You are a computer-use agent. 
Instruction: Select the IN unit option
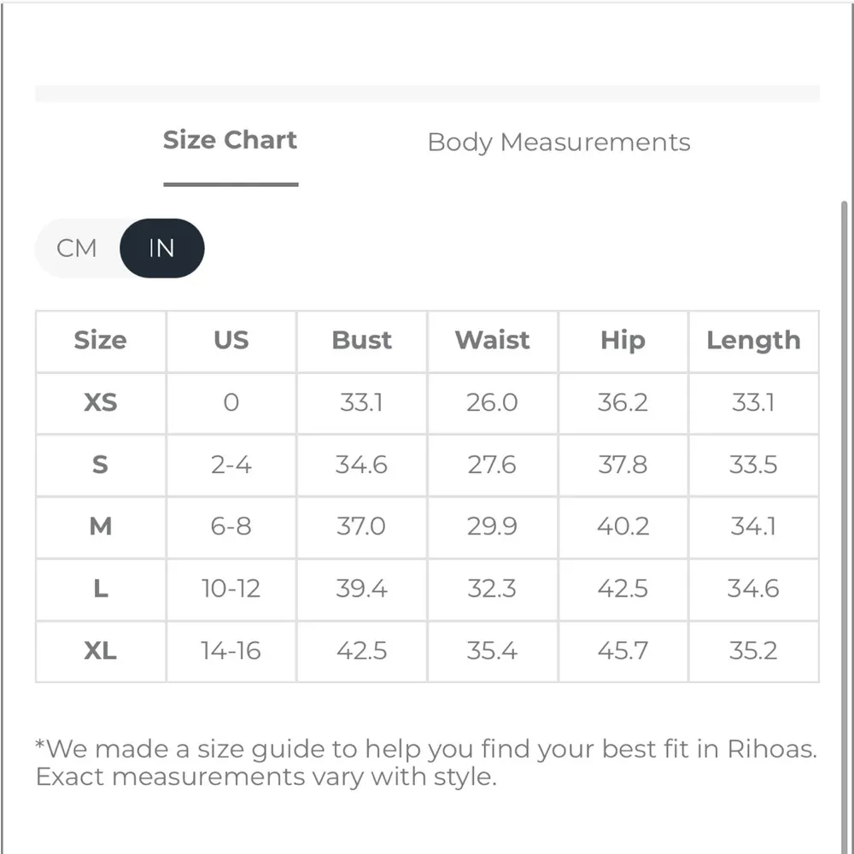(161, 249)
